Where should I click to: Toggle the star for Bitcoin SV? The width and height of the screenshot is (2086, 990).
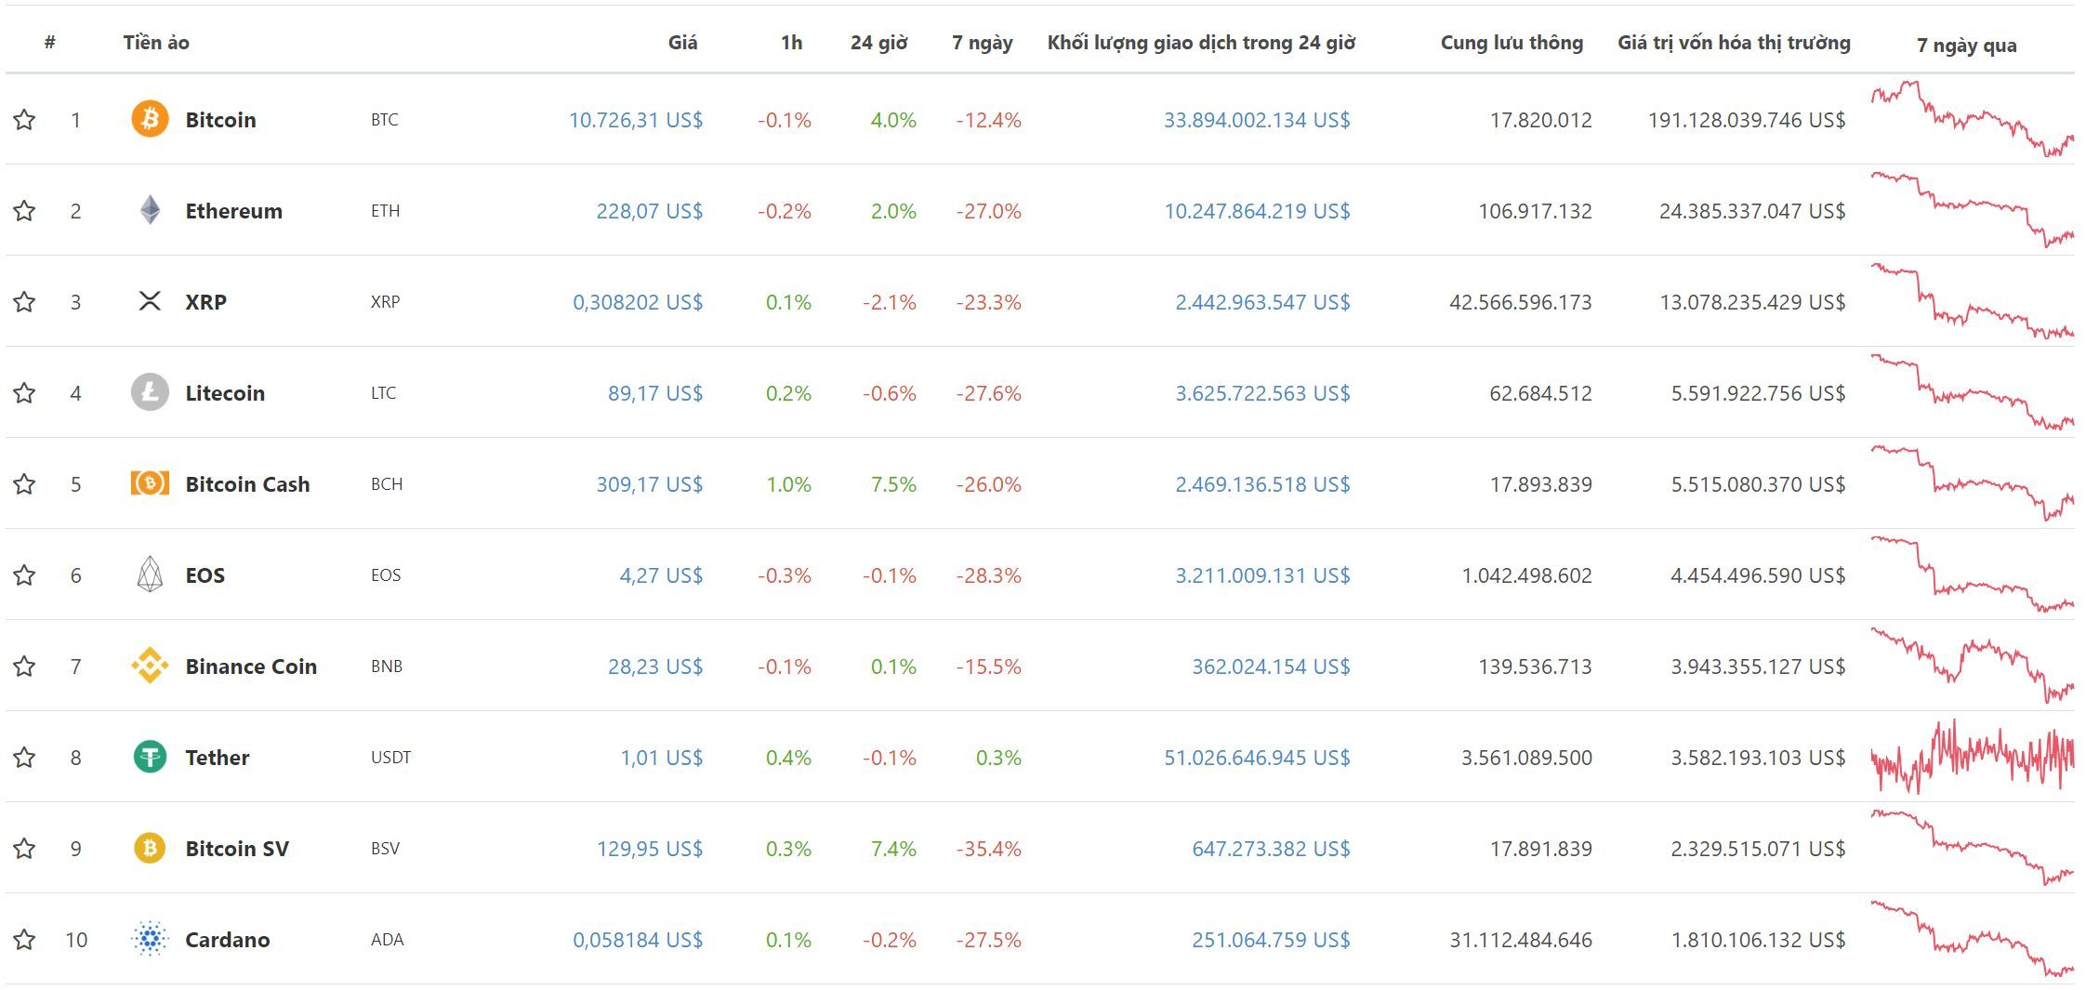click(24, 848)
